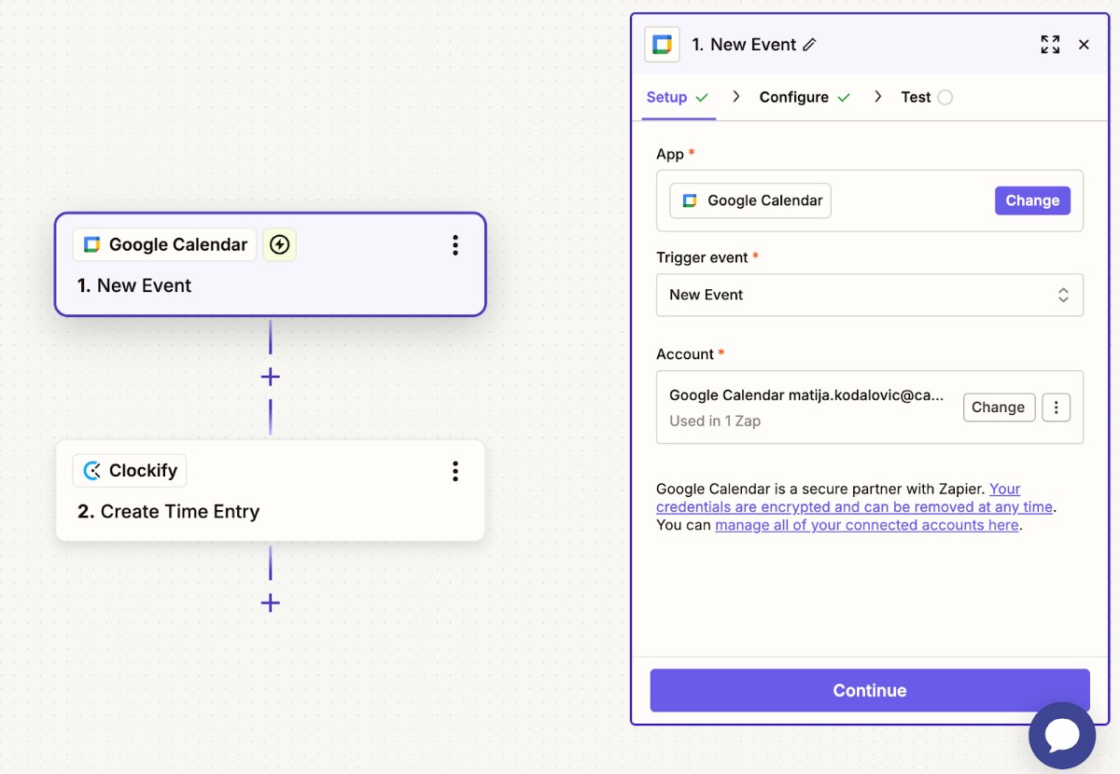The height and width of the screenshot is (774, 1120).
Task: Click the Continue button
Action: (x=870, y=690)
